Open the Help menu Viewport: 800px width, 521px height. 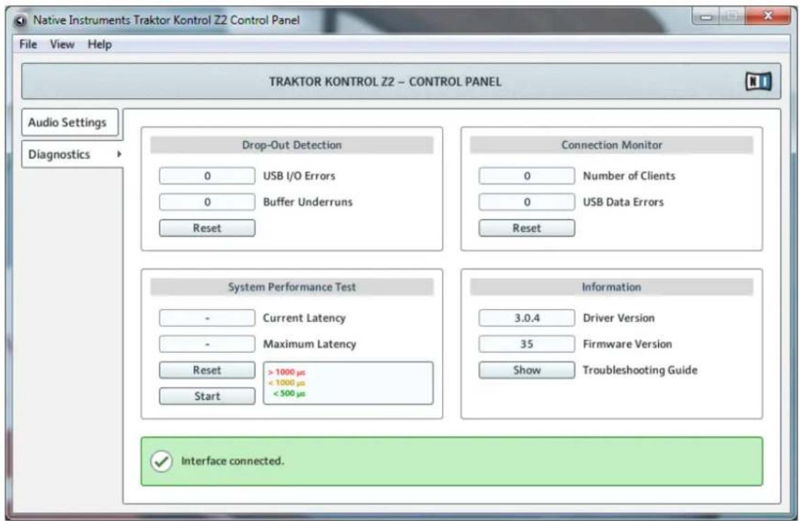pos(99,45)
